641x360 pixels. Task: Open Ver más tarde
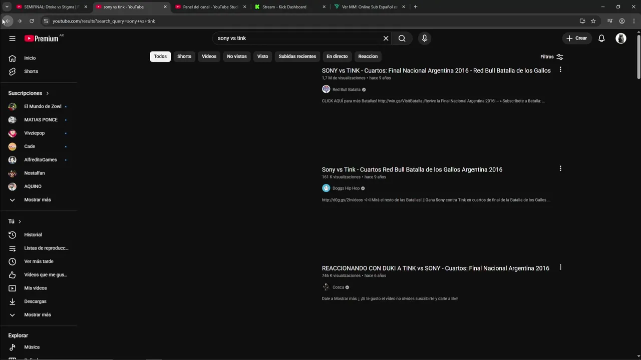tap(39, 261)
